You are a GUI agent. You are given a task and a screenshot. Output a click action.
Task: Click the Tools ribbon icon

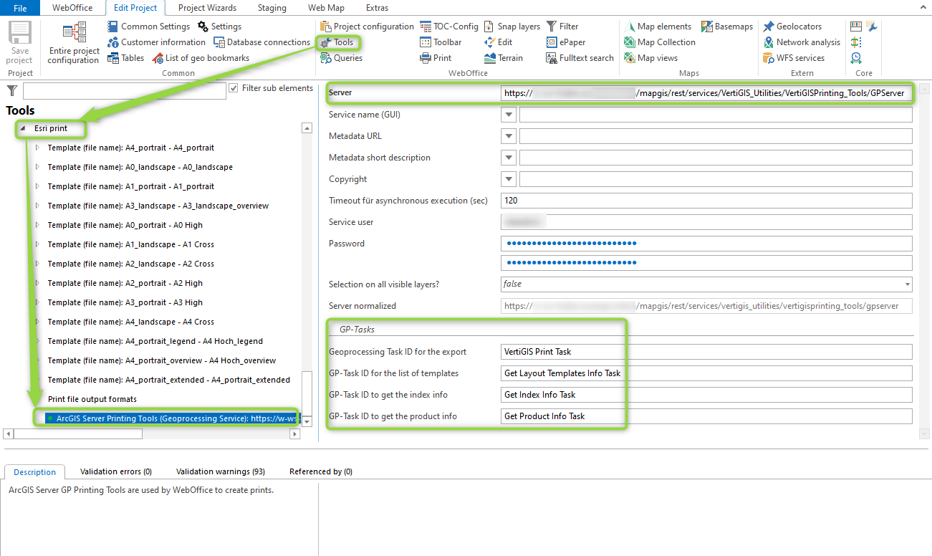pyautogui.click(x=326, y=42)
